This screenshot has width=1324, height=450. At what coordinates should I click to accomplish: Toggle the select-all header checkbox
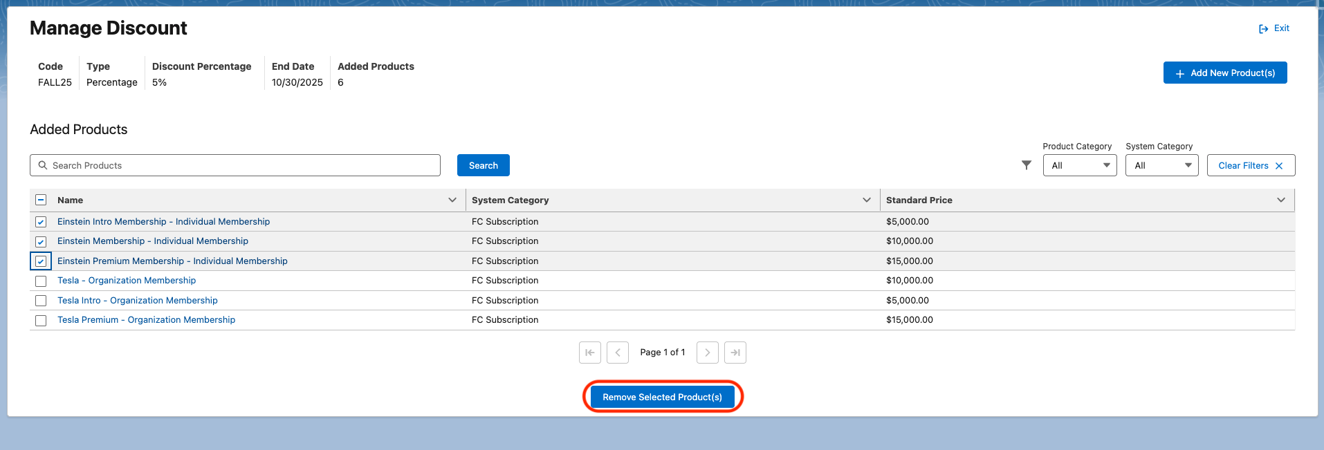pyautogui.click(x=41, y=200)
